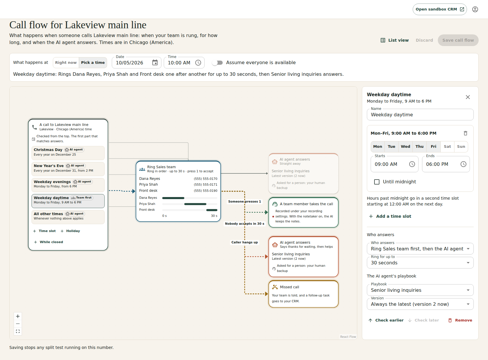Zoom out on the flow canvas
This screenshot has width=488, height=360.
pyautogui.click(x=18, y=324)
